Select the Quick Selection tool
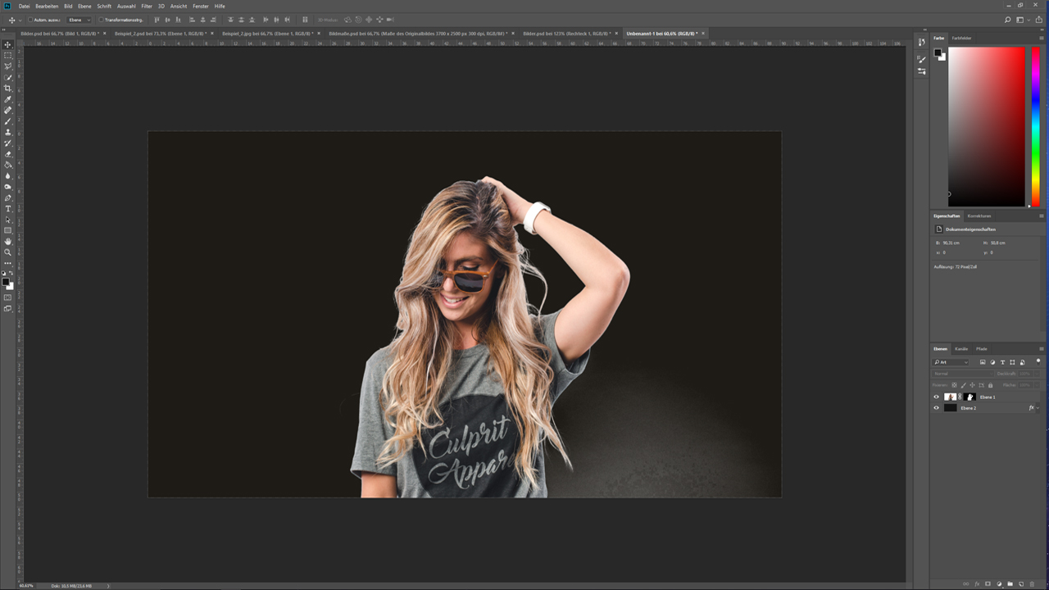Image resolution: width=1049 pixels, height=590 pixels. [8, 77]
